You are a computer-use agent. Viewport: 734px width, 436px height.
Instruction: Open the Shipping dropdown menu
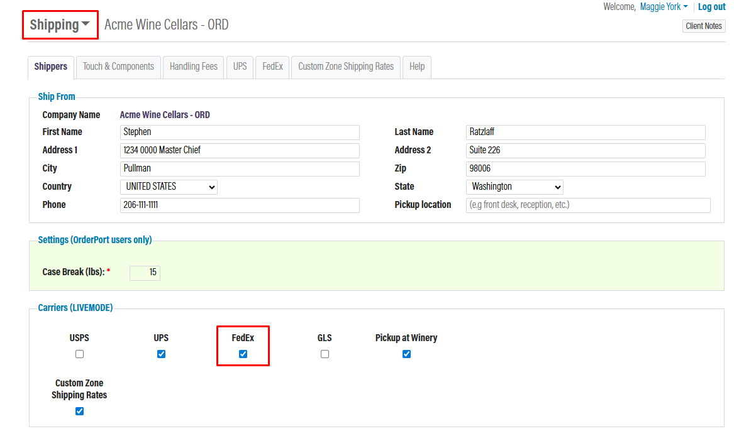pyautogui.click(x=60, y=25)
